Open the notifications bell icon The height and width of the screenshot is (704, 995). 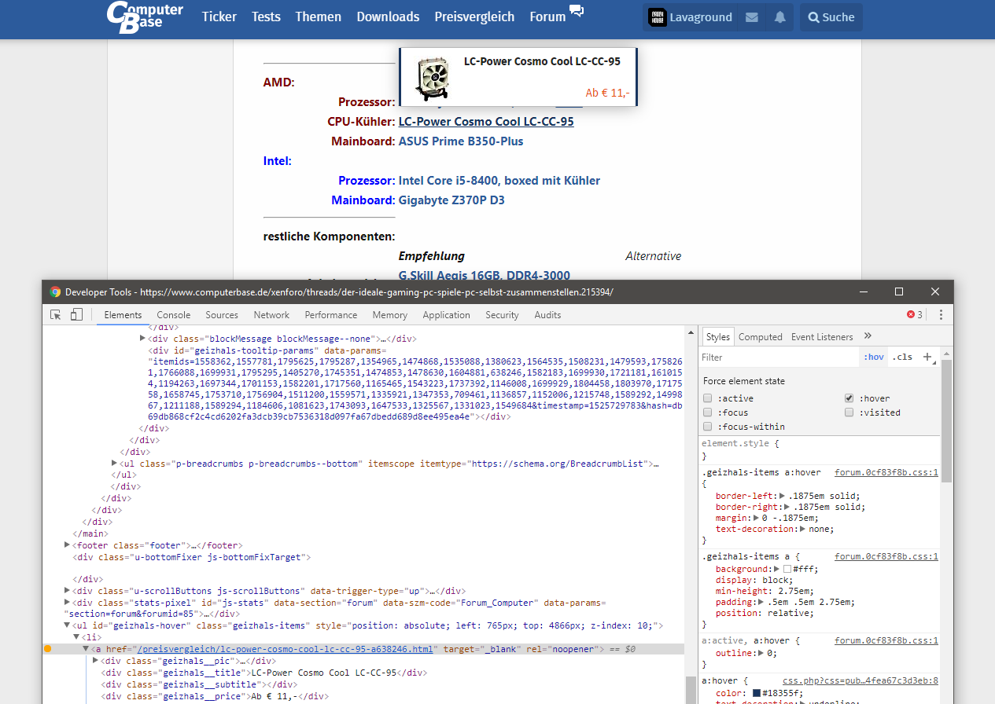tap(779, 17)
